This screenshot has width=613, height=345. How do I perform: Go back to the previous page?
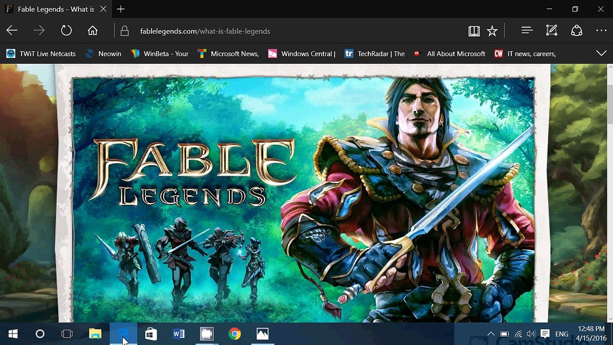12,31
